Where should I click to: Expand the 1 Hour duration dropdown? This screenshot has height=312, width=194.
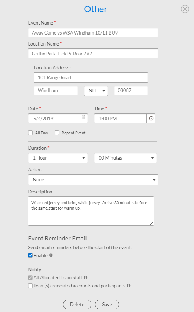pos(58,158)
